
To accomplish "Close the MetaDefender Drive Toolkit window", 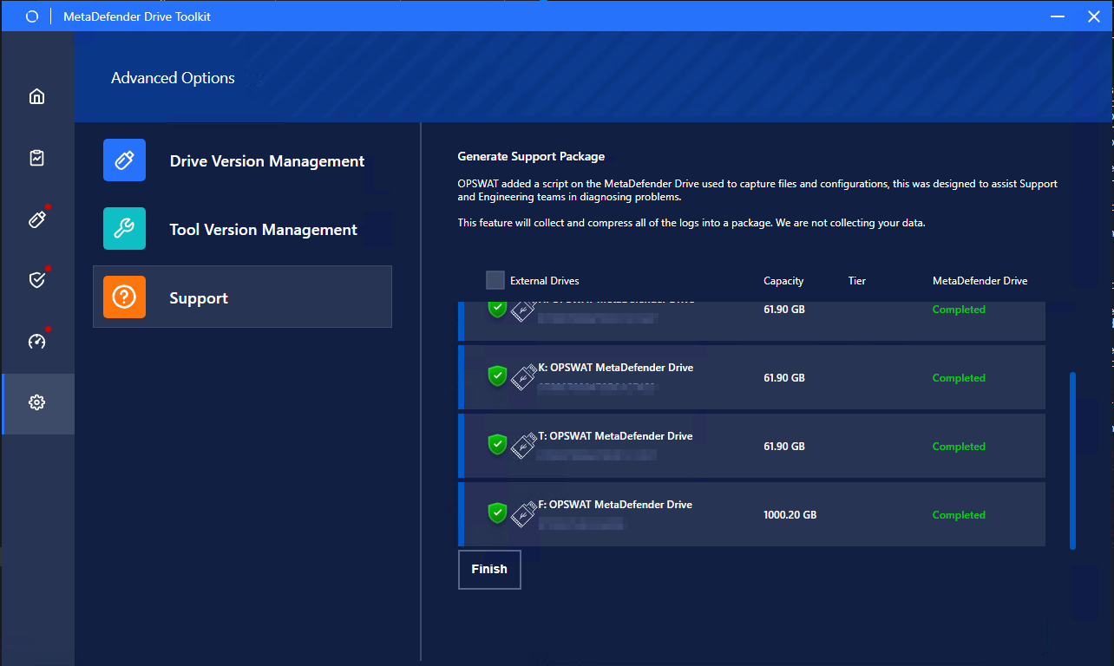I will coord(1094,16).
